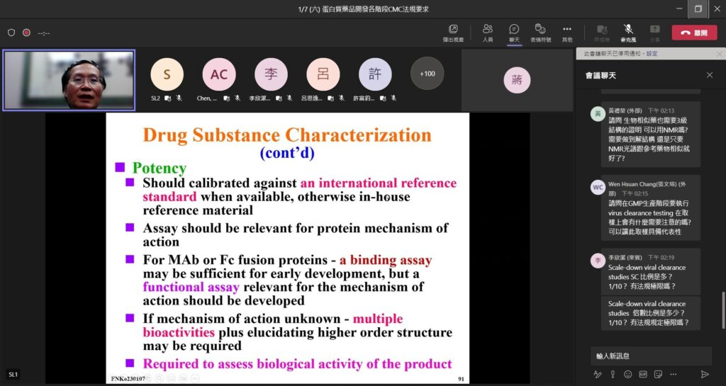Click the GIF icon in chat compose bar

tap(643, 374)
